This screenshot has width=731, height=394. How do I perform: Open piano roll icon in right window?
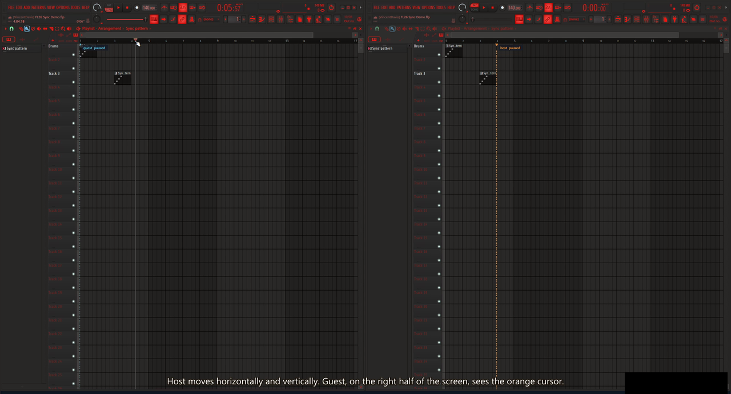[x=627, y=19]
